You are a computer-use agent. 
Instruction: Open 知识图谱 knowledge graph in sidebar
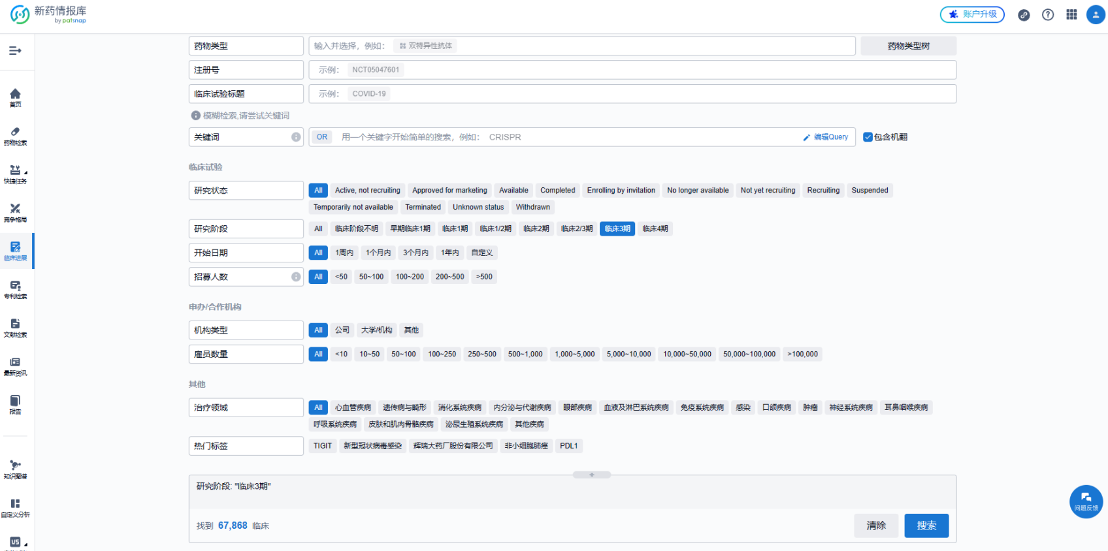coord(15,469)
